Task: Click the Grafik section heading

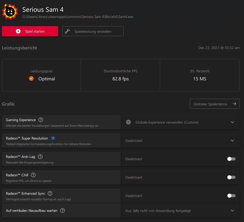Action: [8, 104]
